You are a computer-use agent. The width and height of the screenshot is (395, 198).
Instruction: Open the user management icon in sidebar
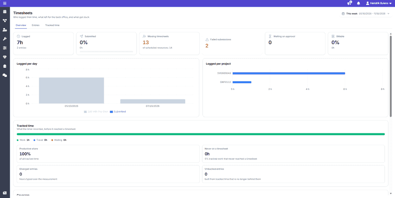[4, 30]
